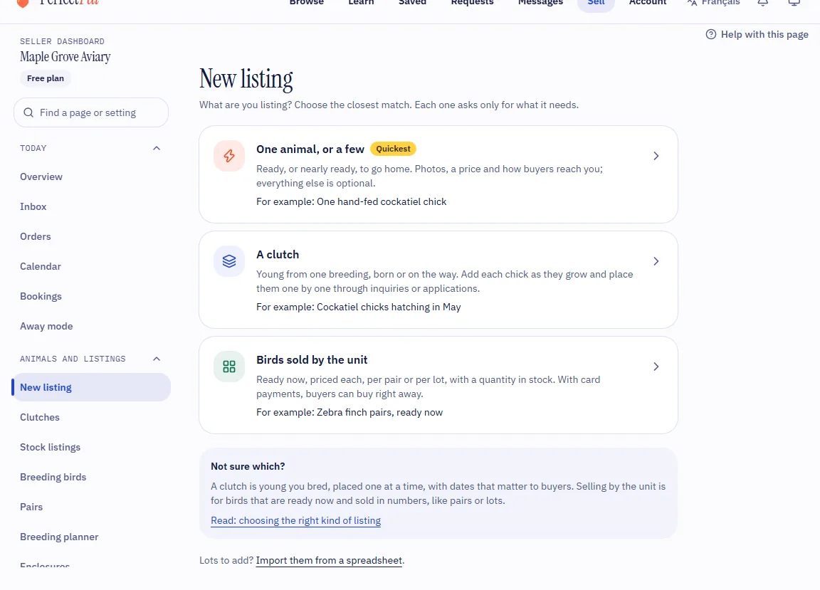Screen dimensions: 820x590
Task: Collapse the TODAY sidebar section
Action: pos(157,148)
